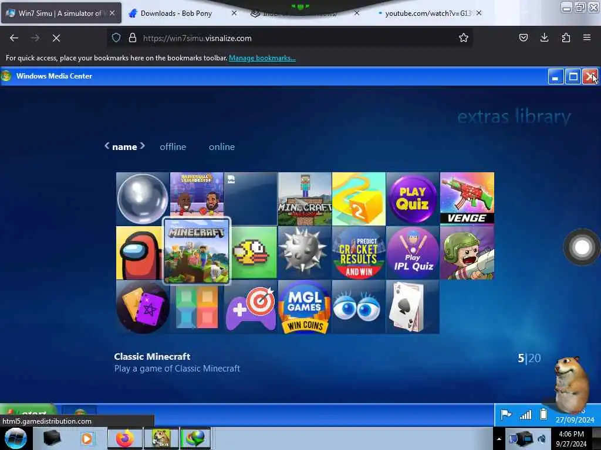Open the Firefox hamburger application menu
Screen dimensions: 601x450
tap(587, 38)
